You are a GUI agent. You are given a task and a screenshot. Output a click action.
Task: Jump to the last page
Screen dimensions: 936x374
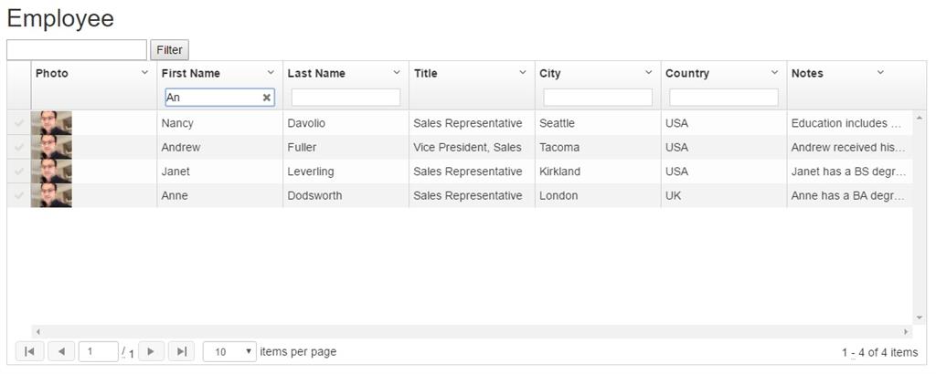tap(182, 351)
